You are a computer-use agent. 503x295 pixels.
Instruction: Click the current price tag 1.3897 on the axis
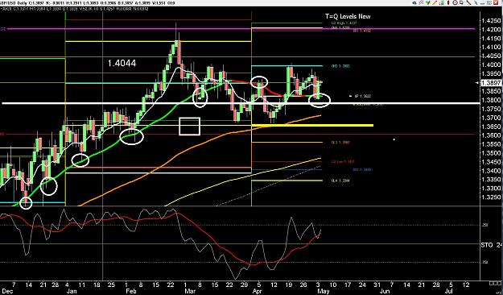[x=492, y=83]
